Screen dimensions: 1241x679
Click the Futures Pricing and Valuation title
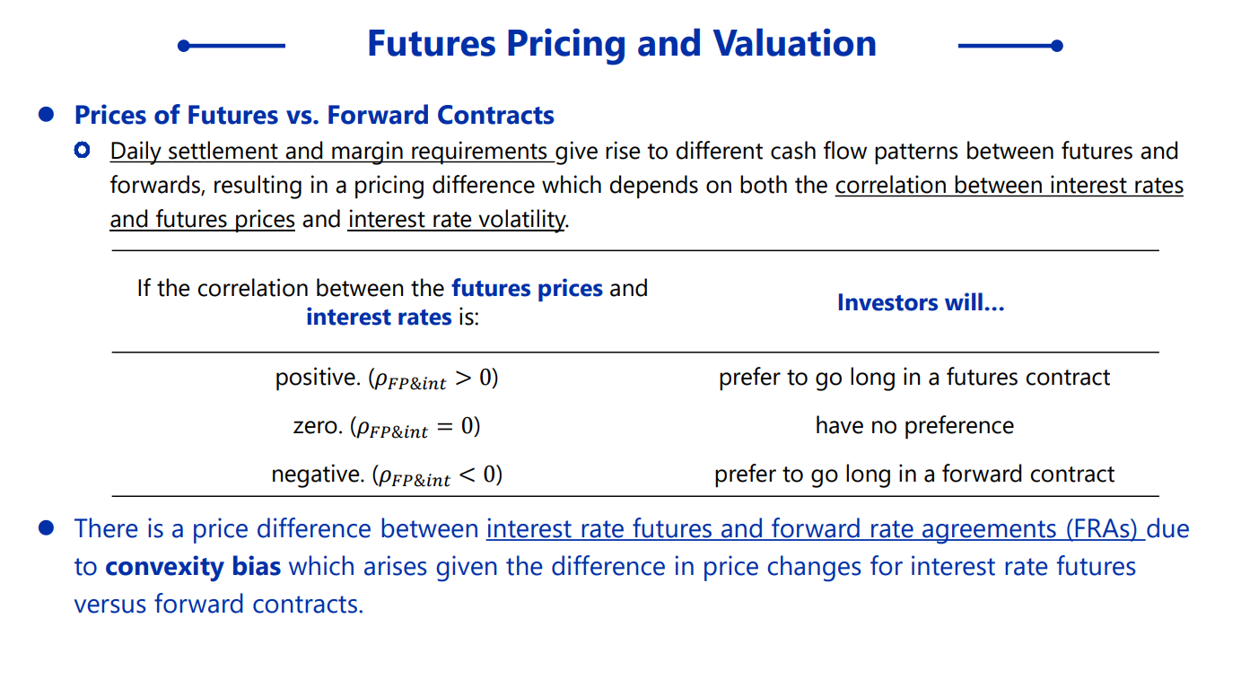click(x=621, y=44)
